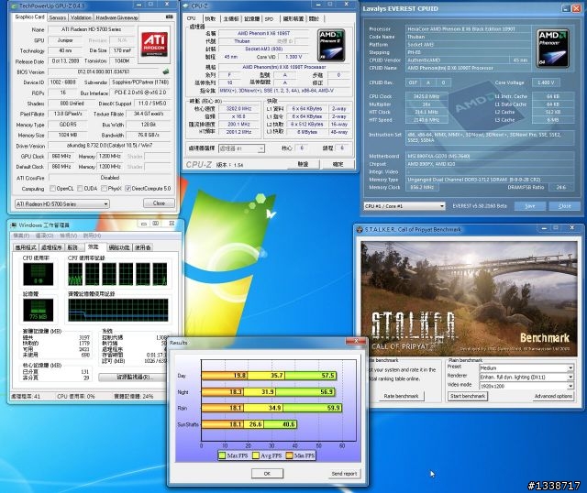Viewport: 587px width, 493px height.
Task: Open the 說明(H) menu in Task Manager
Action: (92, 236)
